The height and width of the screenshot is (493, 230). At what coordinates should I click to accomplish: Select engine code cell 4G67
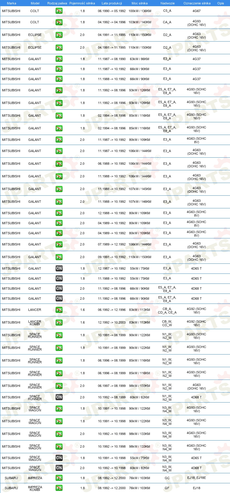(196, 11)
